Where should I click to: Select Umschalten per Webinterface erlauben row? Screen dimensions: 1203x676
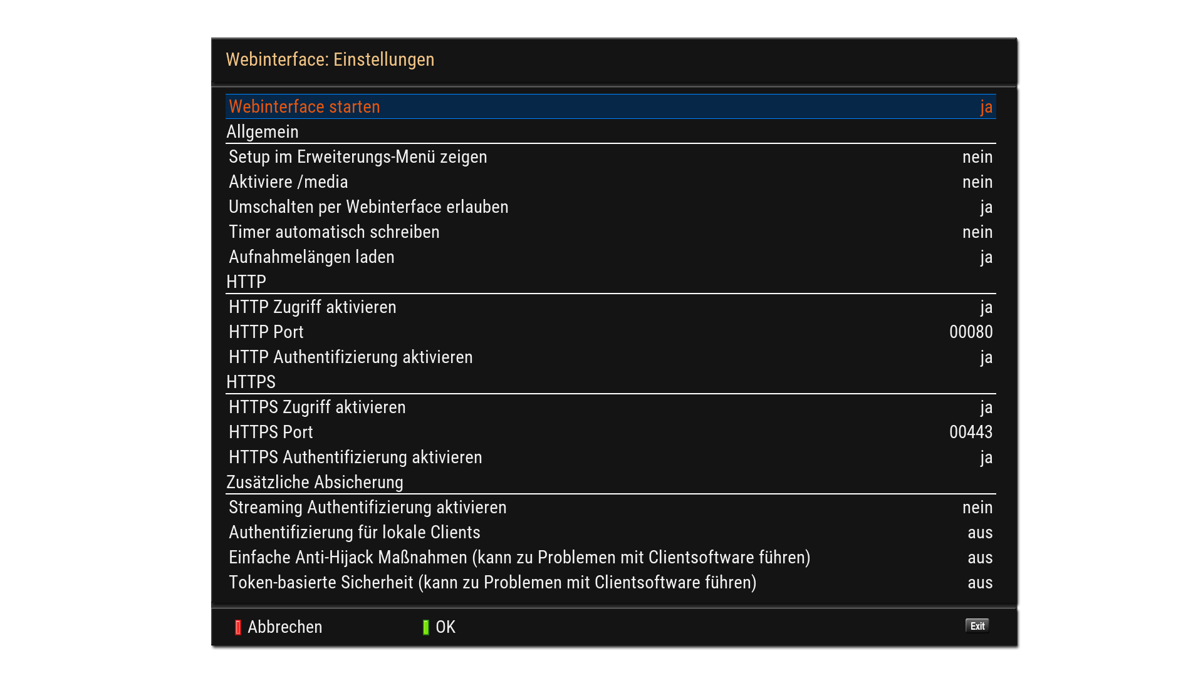(x=368, y=207)
